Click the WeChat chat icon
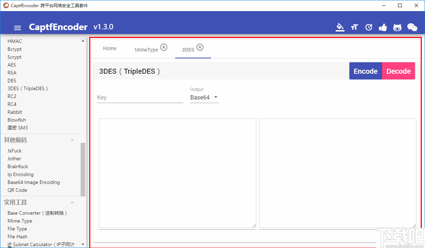 point(411,27)
